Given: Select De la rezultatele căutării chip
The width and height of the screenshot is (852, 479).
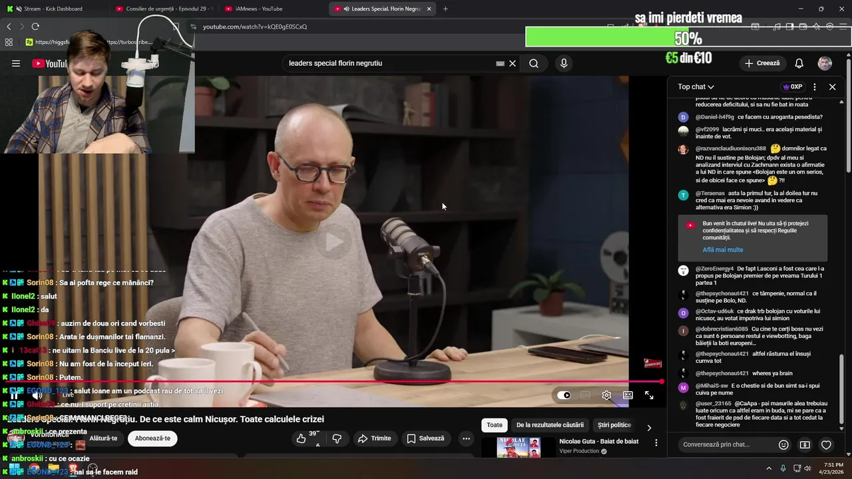Looking at the screenshot, I should point(550,425).
